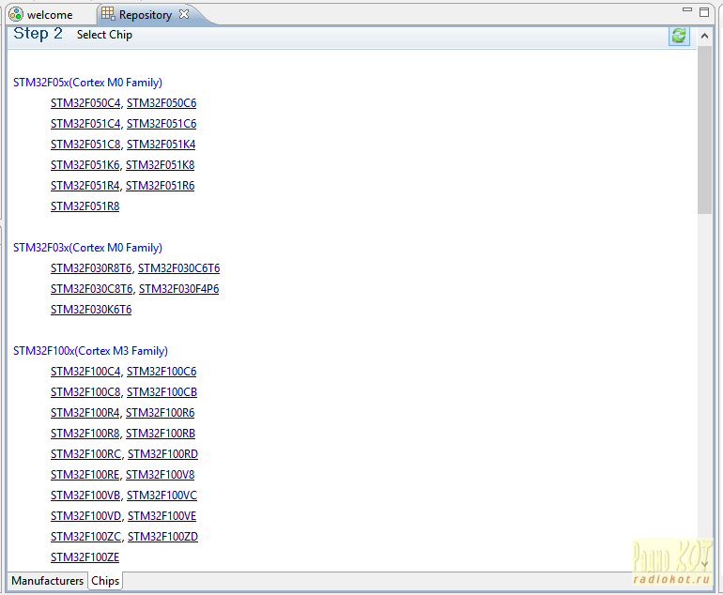The height and width of the screenshot is (595, 723).
Task: Click the STM32F030K6T6 link
Action: [x=91, y=310]
